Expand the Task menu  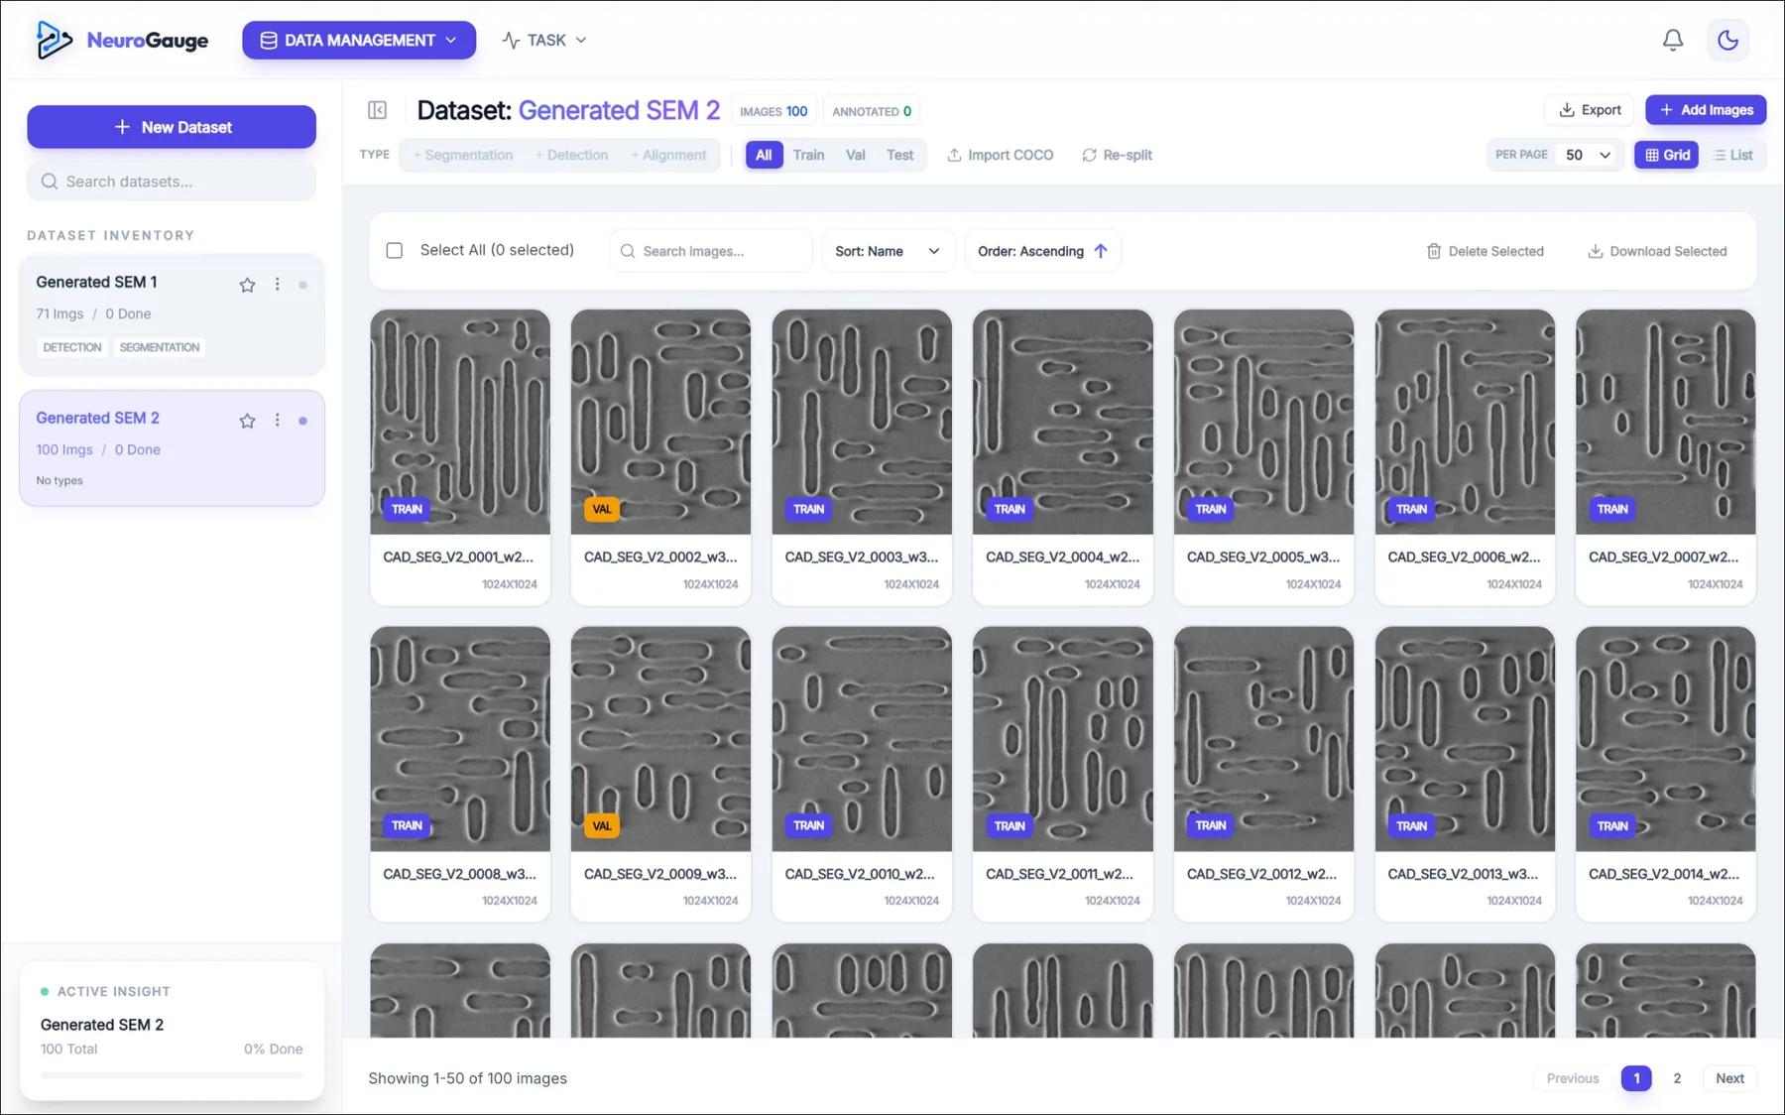[x=544, y=41]
